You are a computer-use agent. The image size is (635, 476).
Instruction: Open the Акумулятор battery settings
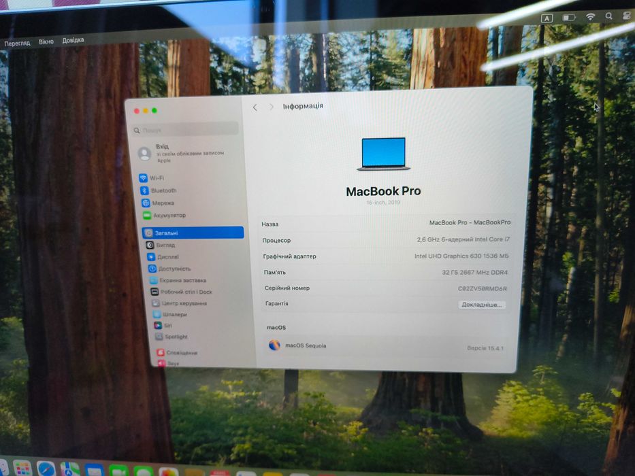[x=164, y=216]
